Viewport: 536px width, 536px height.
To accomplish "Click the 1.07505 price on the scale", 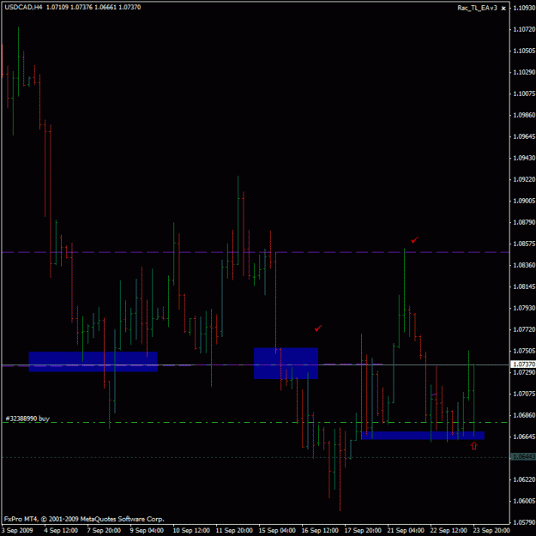I will pyautogui.click(x=524, y=351).
